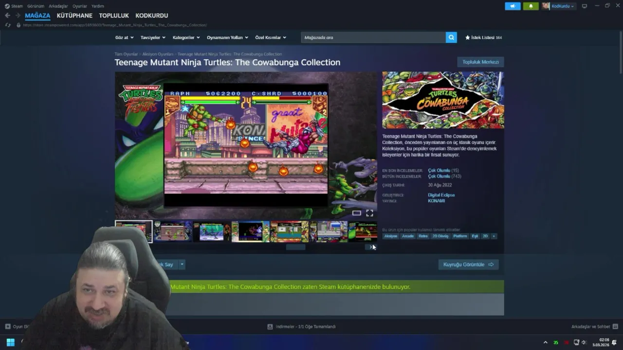Expand the Göz at dropdown
The image size is (623, 350).
pyautogui.click(x=124, y=37)
